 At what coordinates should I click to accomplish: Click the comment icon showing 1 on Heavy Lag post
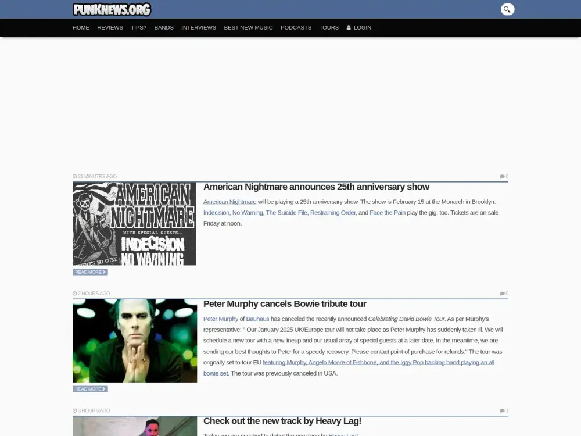click(502, 410)
